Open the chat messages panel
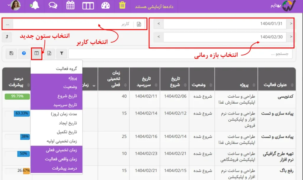 (x=52, y=6)
